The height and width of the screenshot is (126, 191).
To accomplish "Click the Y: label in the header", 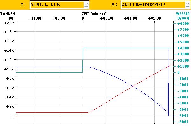I will tap(23, 4).
